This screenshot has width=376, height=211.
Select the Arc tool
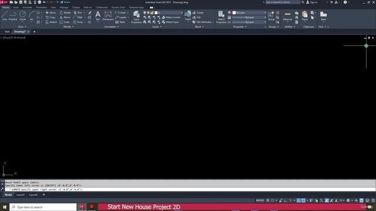(x=32, y=16)
